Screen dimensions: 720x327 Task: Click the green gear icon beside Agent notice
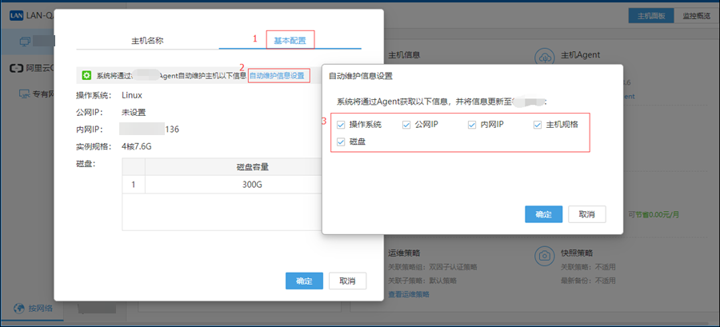coord(86,75)
